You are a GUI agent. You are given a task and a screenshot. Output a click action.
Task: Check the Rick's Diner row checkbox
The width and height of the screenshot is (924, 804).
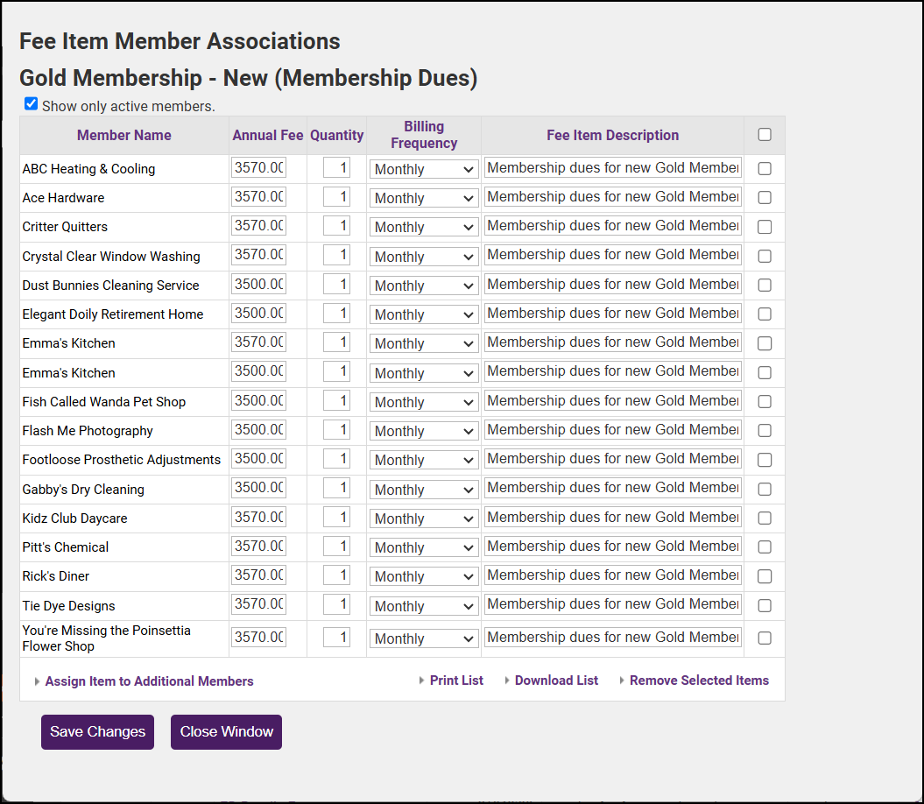(x=765, y=576)
